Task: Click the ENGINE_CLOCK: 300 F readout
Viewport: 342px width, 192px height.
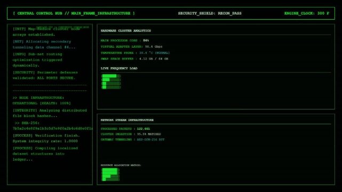Action: [307, 13]
